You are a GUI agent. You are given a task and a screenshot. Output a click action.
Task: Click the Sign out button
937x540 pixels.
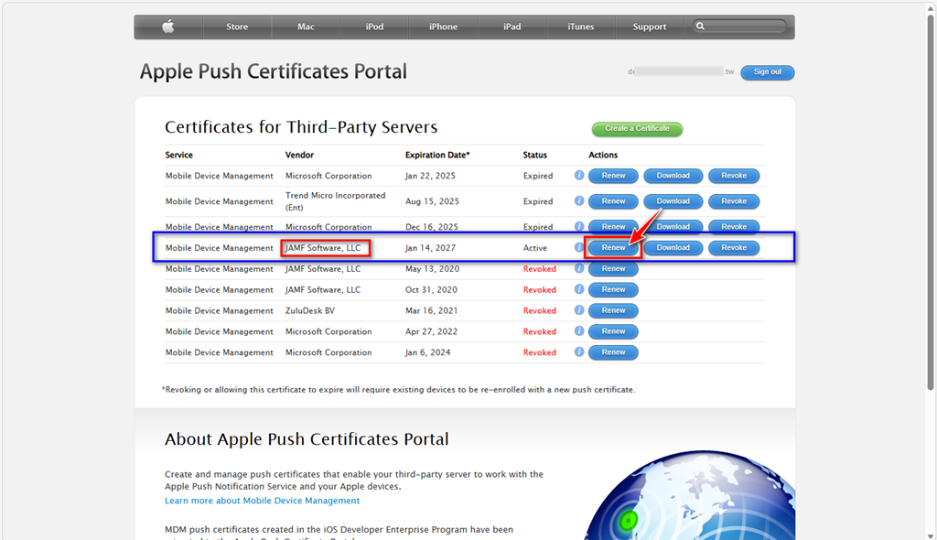(x=767, y=72)
